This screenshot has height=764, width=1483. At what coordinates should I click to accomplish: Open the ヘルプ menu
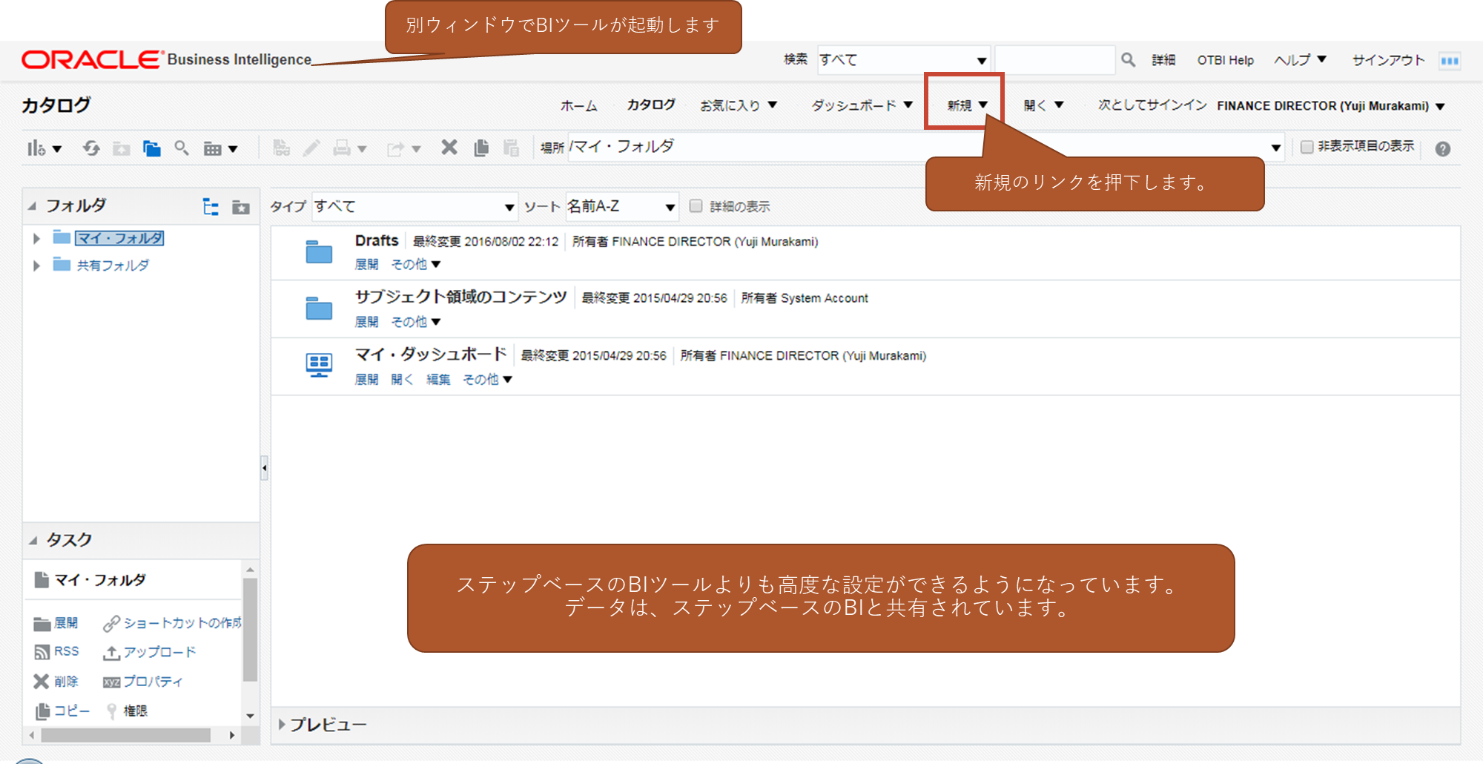(1300, 60)
